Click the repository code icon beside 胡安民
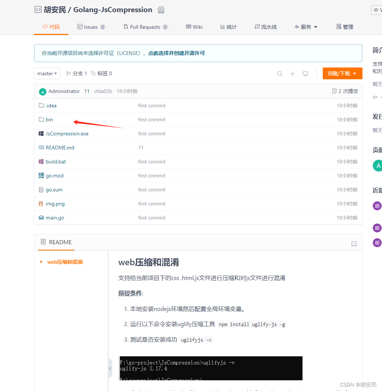 [38, 10]
